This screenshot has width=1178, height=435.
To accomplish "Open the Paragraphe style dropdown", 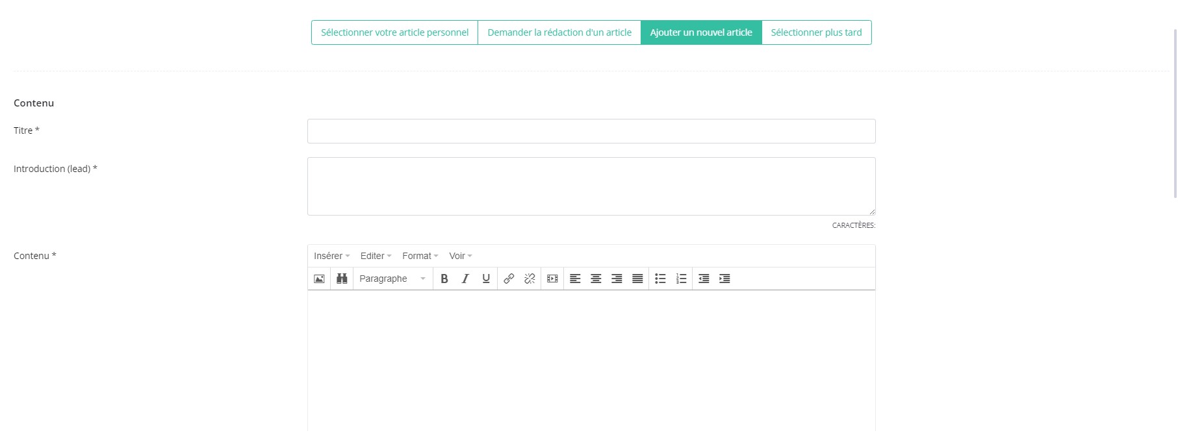I will click(x=392, y=279).
